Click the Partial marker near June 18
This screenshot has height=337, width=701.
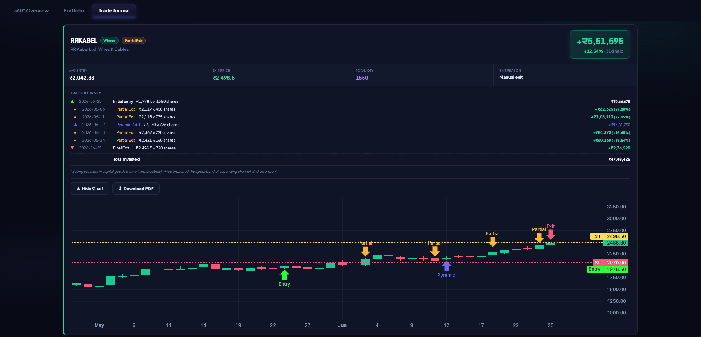pyautogui.click(x=493, y=241)
